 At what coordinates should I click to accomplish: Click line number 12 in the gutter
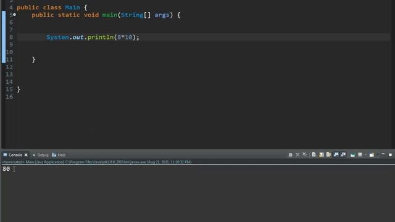pos(9,67)
